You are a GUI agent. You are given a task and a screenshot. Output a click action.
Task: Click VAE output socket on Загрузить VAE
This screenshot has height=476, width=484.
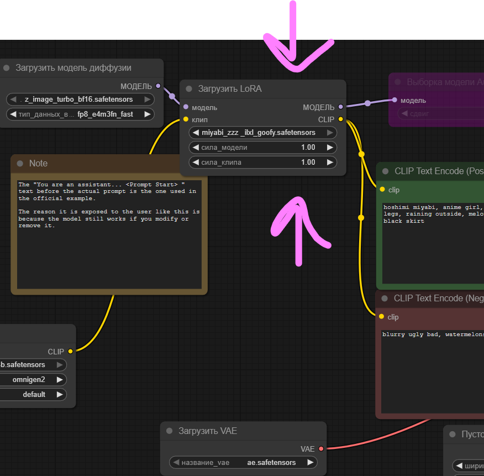(321, 448)
